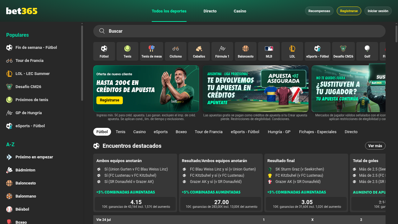Viewport: 398px width, 224px height.
Task: Open Tour de Francia in sidebar
Action: pos(40,61)
